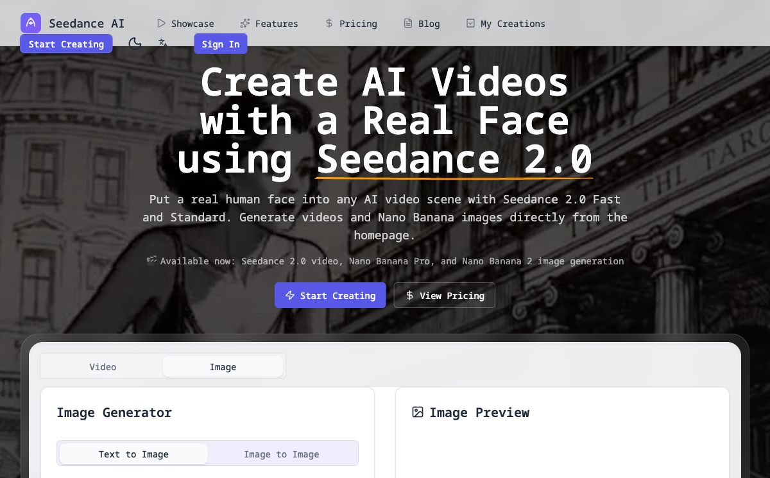
Task: Choose the Text to Image mode
Action: click(133, 454)
